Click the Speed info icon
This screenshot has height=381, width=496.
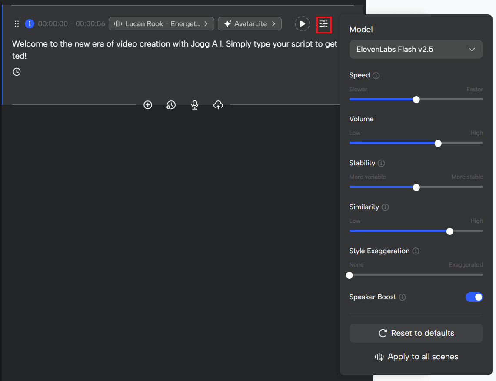[376, 76]
